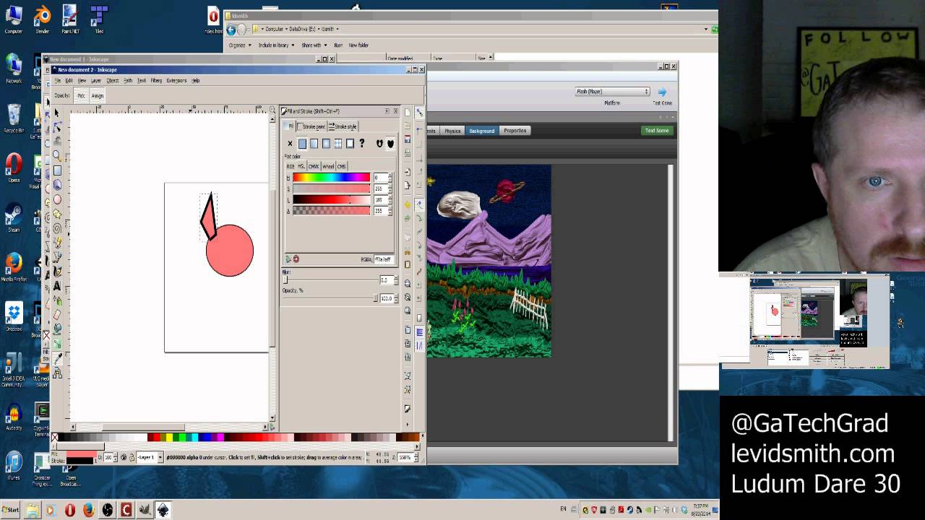Screen dimensions: 925x520
Task: Select the Spiral tool
Action: tap(57, 228)
